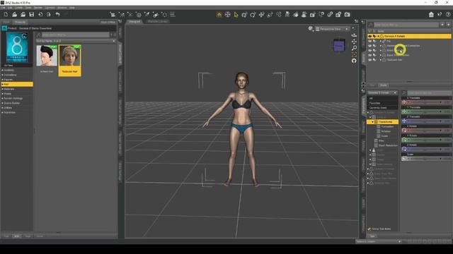Screen dimensions: 453x254
Task: Toggle visibility eye for the Hip node
Action: point(369,41)
